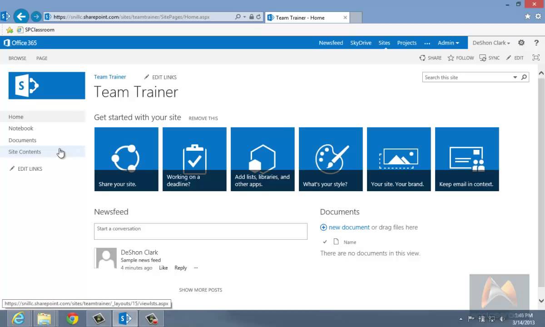This screenshot has width=545, height=327.
Task: Sync the site using the SYNC icon
Action: click(490, 58)
